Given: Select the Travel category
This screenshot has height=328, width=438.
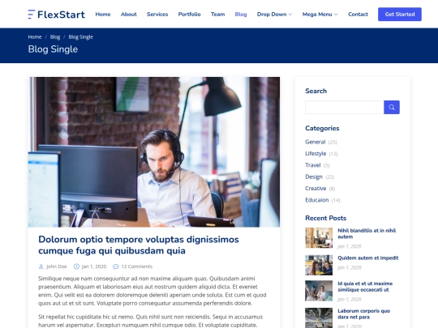Looking at the screenshot, I should point(313,165).
